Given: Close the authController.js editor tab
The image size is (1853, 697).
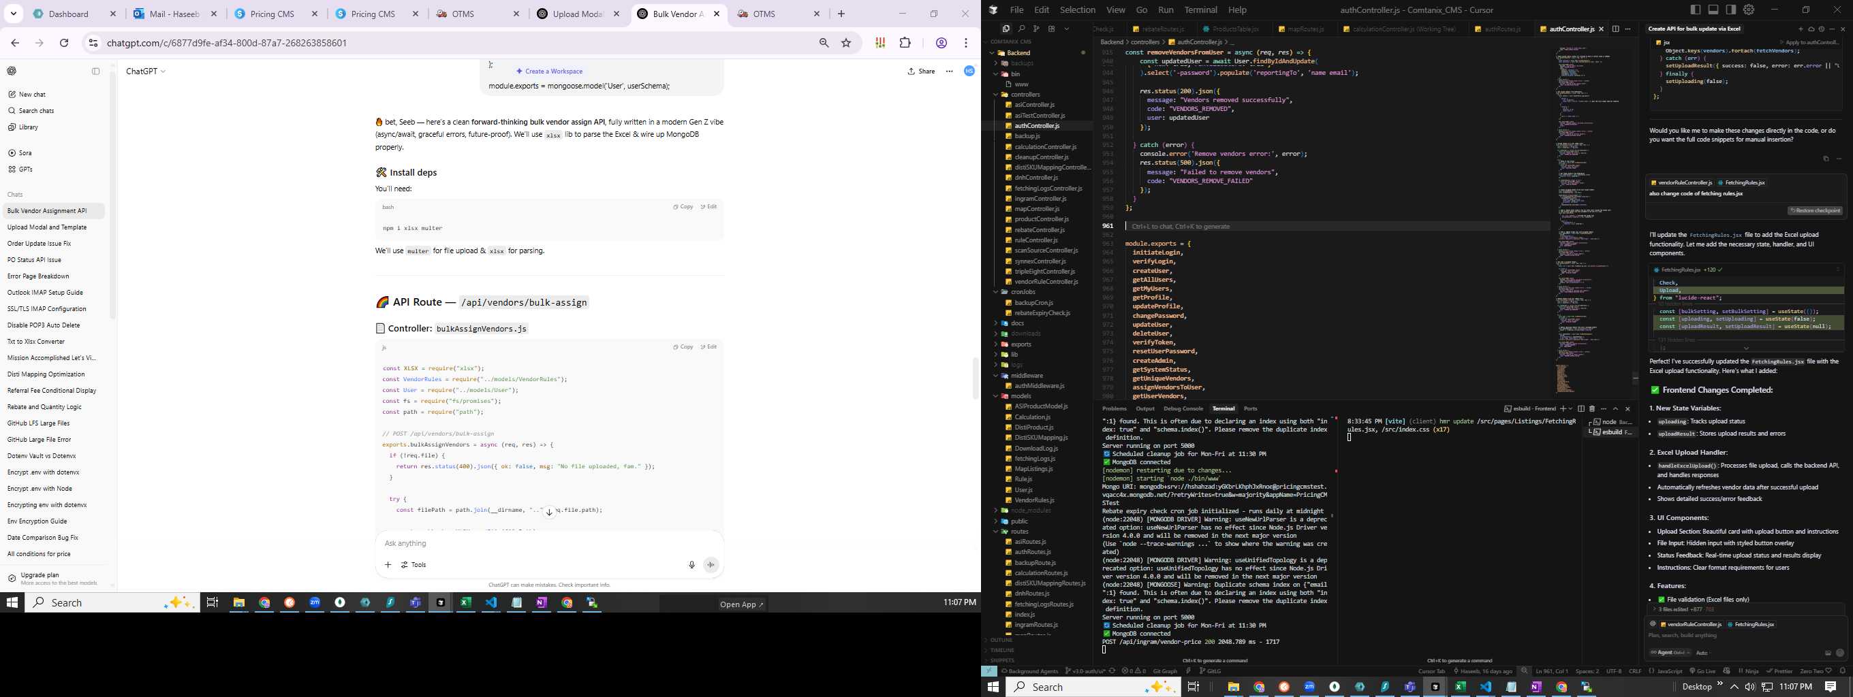Looking at the screenshot, I should click(x=1601, y=29).
